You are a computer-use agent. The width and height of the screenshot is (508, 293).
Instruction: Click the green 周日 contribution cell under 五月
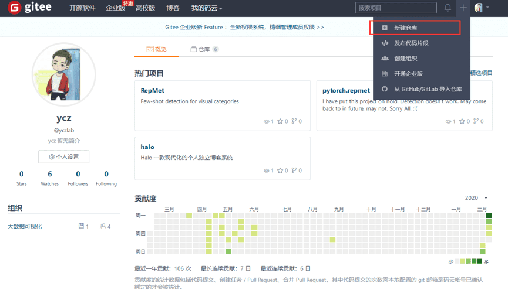[228, 251]
